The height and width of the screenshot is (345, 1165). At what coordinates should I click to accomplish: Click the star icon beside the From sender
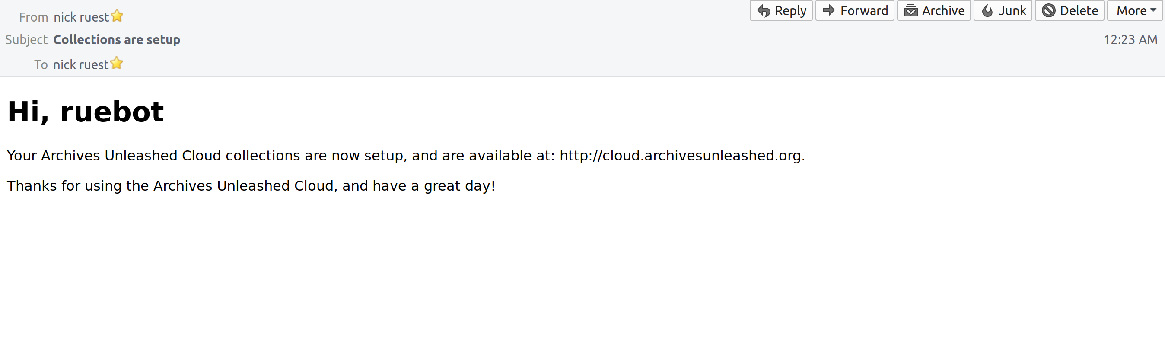(x=117, y=16)
